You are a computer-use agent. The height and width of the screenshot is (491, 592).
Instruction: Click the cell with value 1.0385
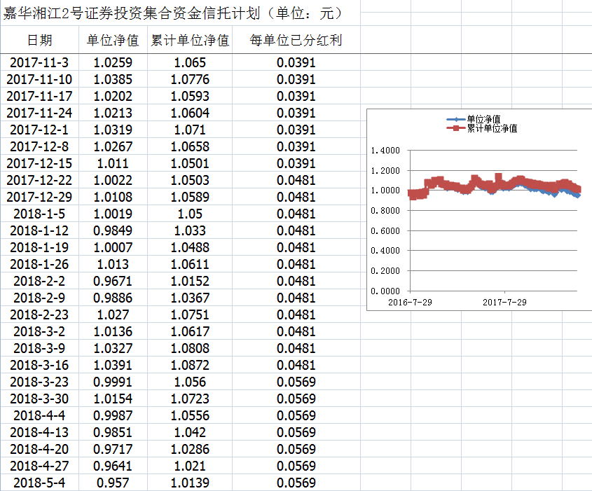113,79
